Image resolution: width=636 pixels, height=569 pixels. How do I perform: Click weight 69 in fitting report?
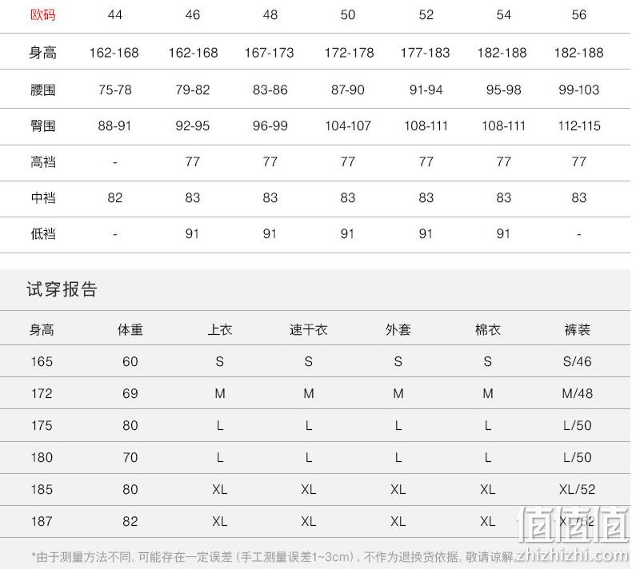click(130, 393)
